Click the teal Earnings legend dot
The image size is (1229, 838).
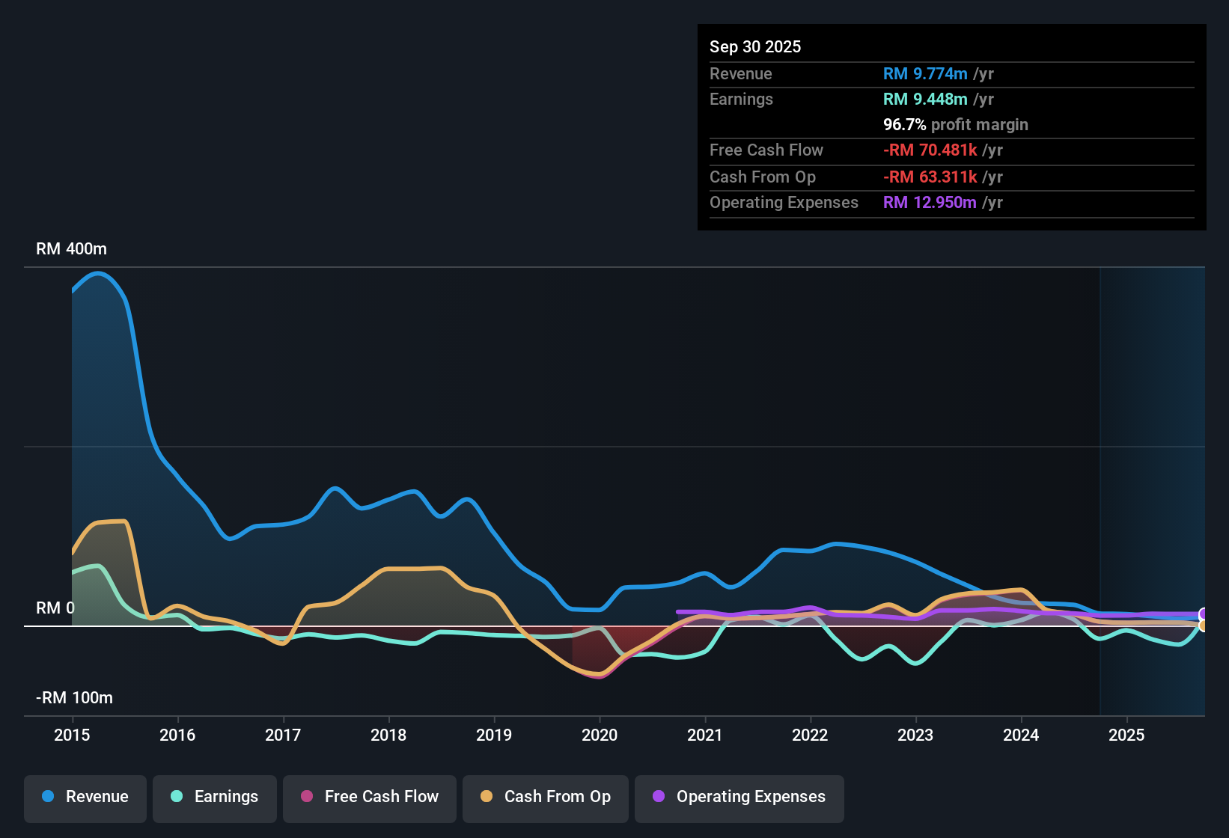coord(176,797)
